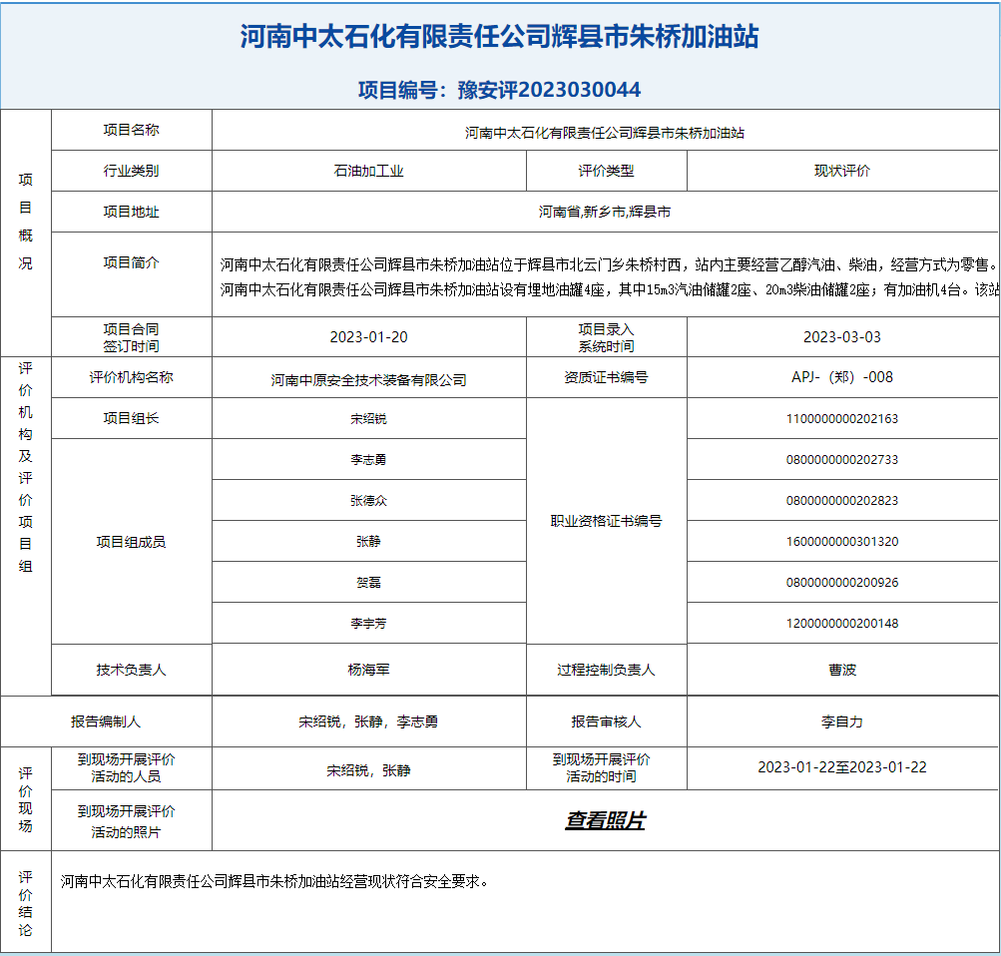Click the 到现场开展评价活动的人员 label
The width and height of the screenshot is (1001, 956).
pos(126,767)
